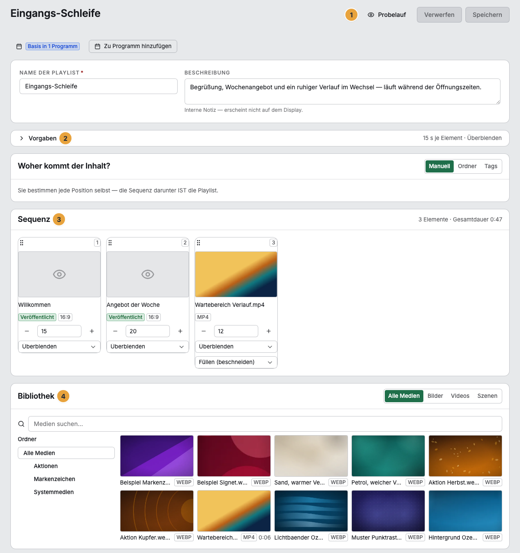Increase duration of Wartebereich Verlauf.mp4

pos(269,331)
